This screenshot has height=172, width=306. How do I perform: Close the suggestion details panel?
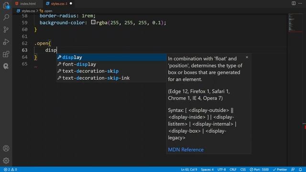point(247,57)
